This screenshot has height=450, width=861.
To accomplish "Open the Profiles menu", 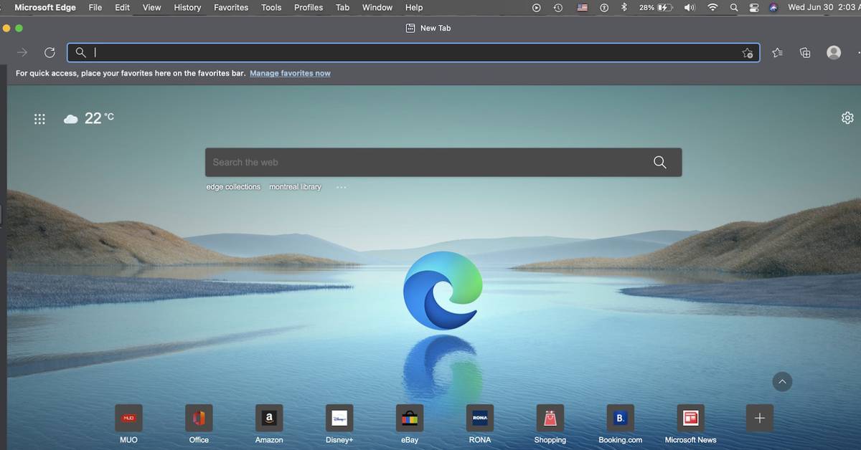I will point(309,7).
